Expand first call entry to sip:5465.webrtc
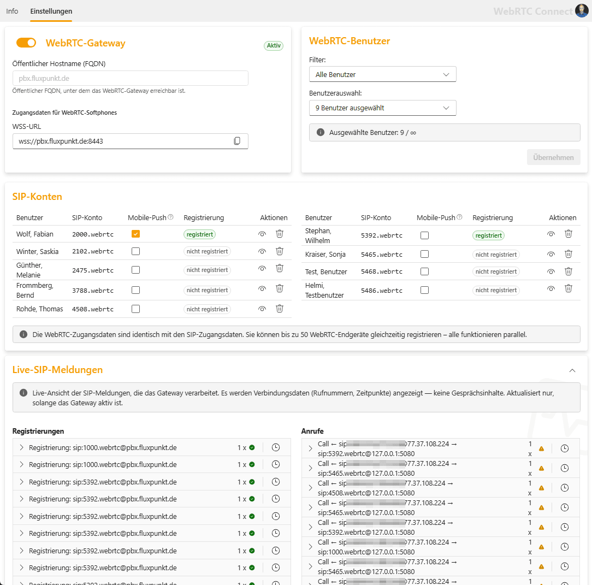The height and width of the screenshot is (585, 592). pyautogui.click(x=310, y=468)
